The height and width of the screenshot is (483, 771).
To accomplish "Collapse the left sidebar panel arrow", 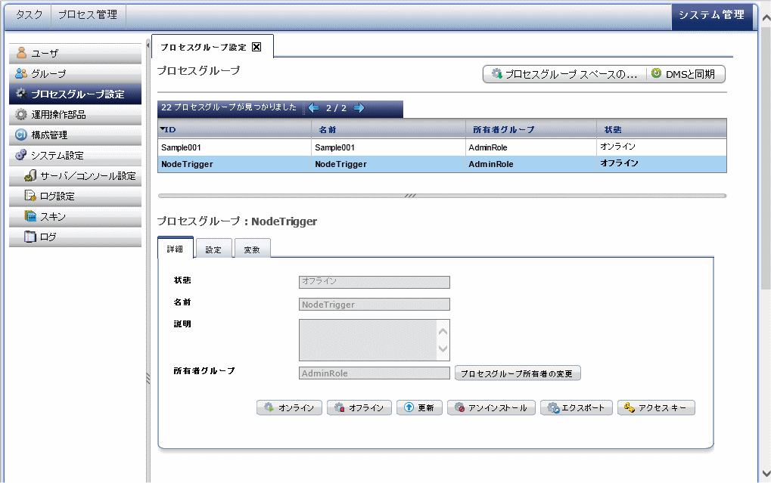I will coord(148,46).
